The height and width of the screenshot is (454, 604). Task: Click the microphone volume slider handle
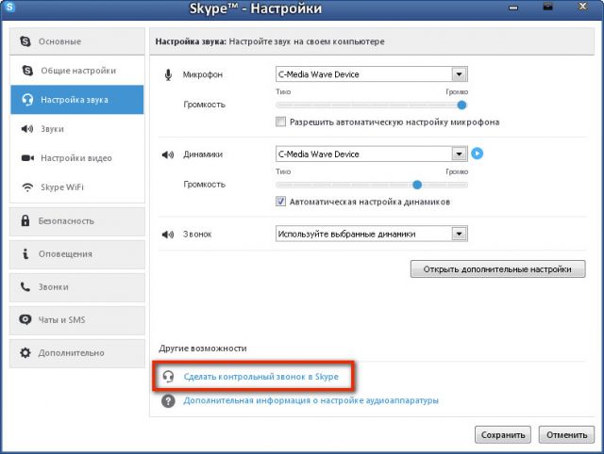[461, 105]
